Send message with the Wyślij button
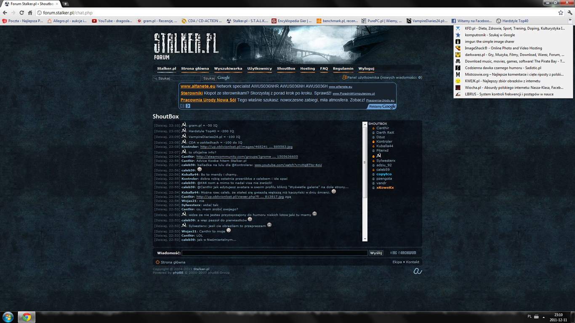This screenshot has width=575, height=323. pyautogui.click(x=376, y=253)
